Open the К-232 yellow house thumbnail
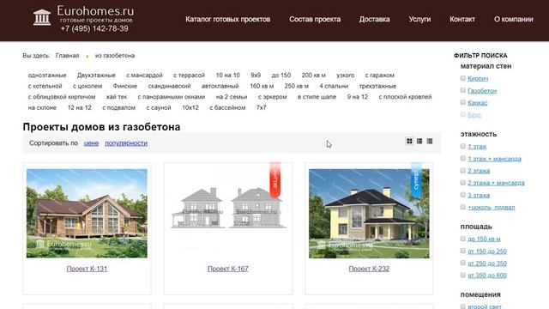Image resolution: width=549 pixels, height=309 pixels. (x=369, y=214)
